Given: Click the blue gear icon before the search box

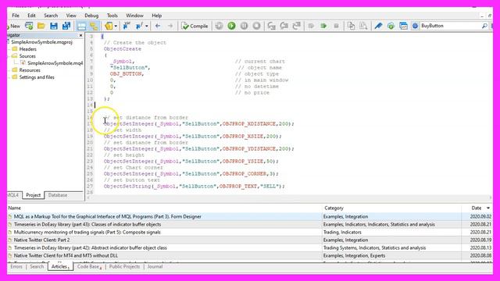Looking at the screenshot, I should click(x=415, y=26).
